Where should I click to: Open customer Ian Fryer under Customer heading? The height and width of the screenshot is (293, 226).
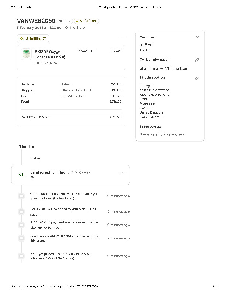coord(146,44)
